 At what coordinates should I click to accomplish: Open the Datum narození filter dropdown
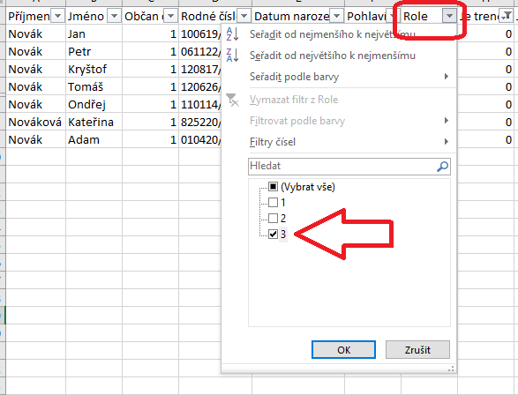pos(336,16)
